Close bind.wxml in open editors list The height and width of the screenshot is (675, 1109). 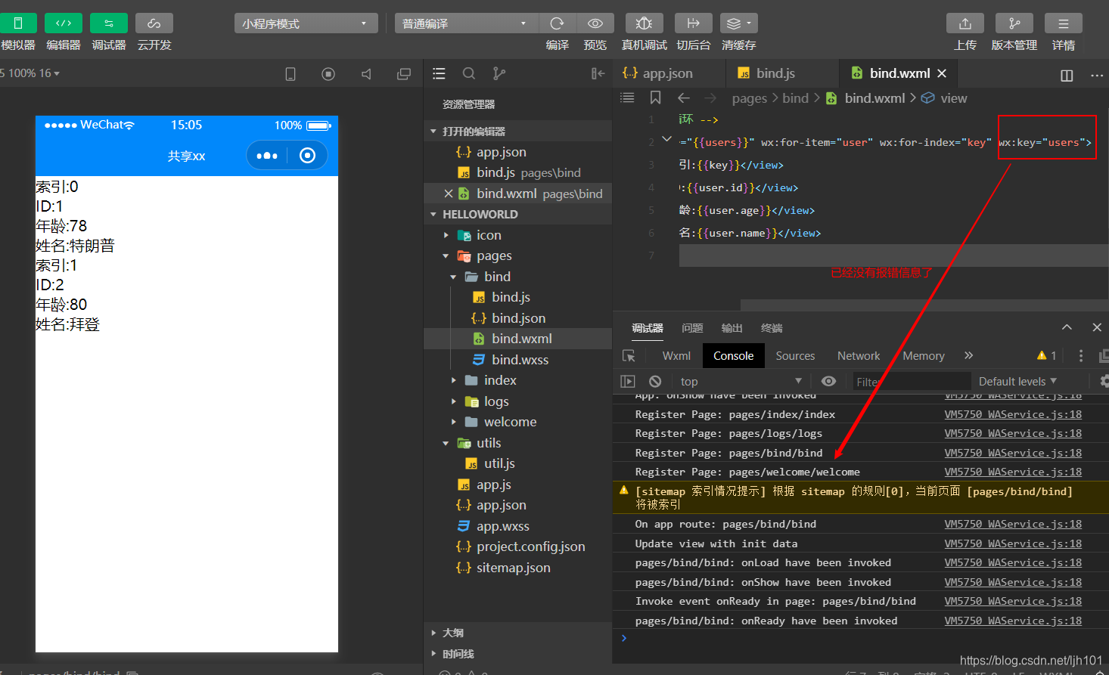pos(449,194)
